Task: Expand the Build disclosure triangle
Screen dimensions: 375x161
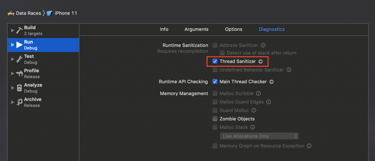Action: click(13, 30)
